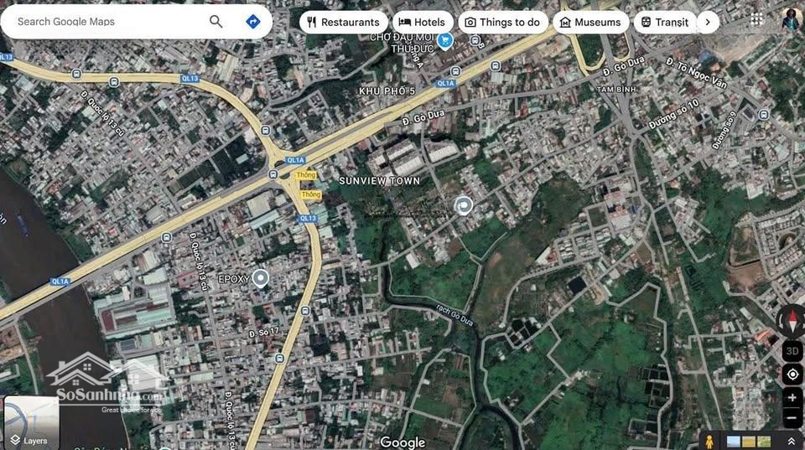The image size is (805, 450).
Task: Open the Google apps grid
Action: pyautogui.click(x=757, y=19)
